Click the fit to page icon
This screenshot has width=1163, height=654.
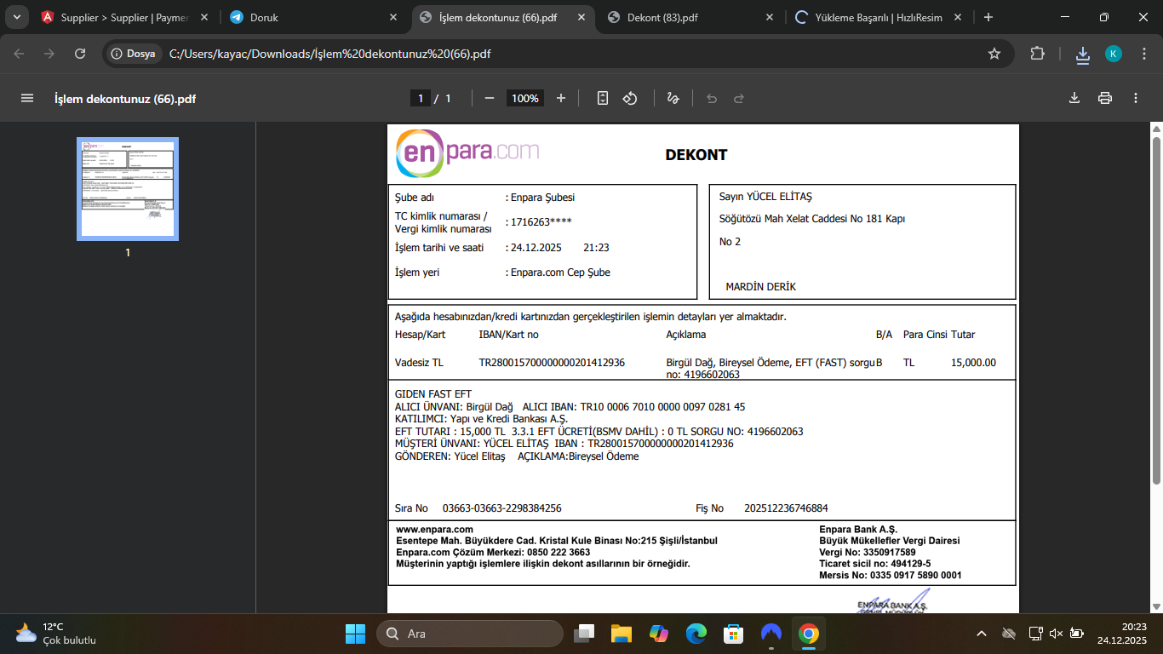(x=603, y=98)
